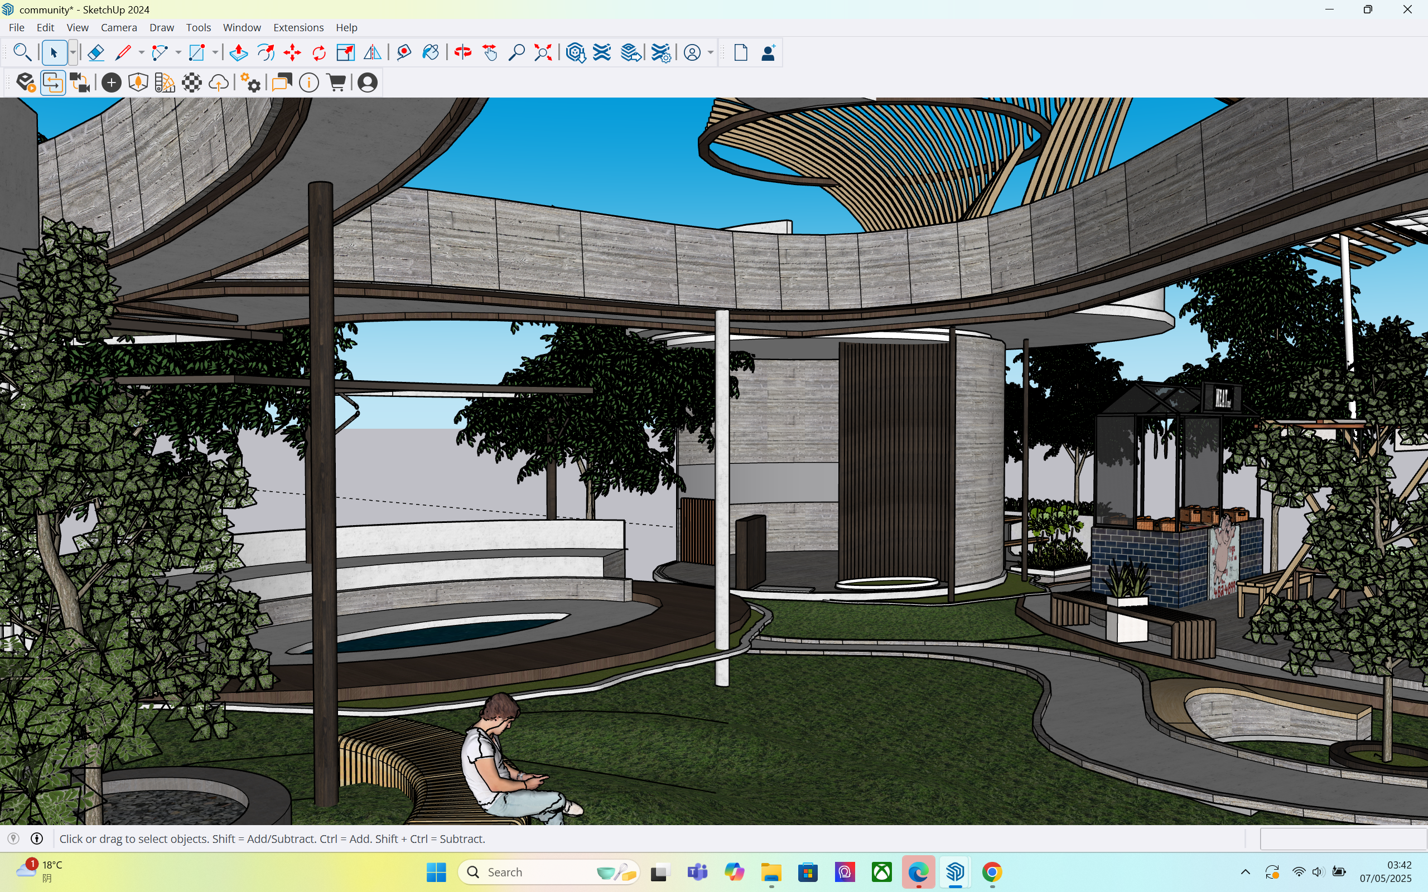Open the Camera menu
Viewport: 1428px width, 892px height.
pos(119,28)
